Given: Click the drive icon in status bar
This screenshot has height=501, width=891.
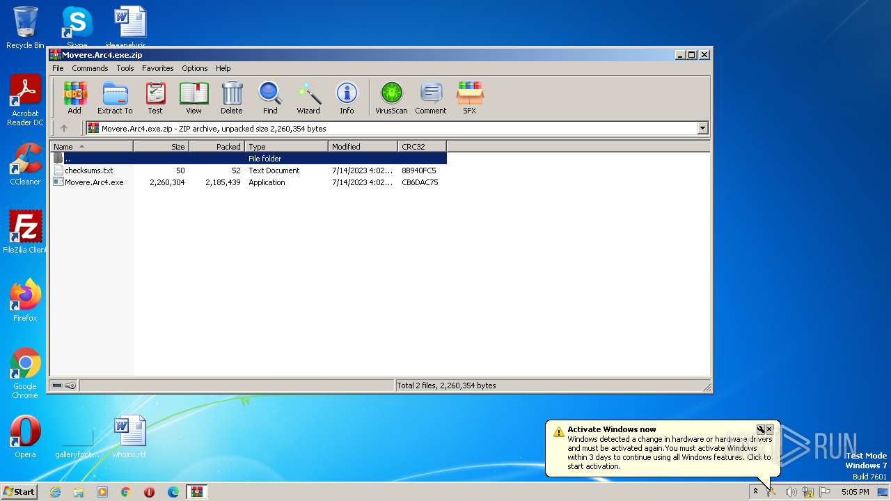Looking at the screenshot, I should (x=57, y=385).
